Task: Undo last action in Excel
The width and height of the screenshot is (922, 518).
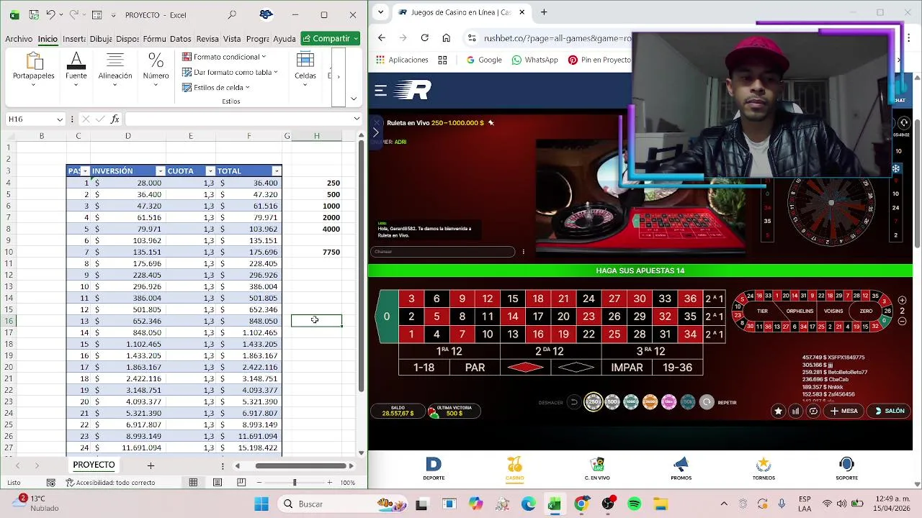Action: click(x=50, y=14)
